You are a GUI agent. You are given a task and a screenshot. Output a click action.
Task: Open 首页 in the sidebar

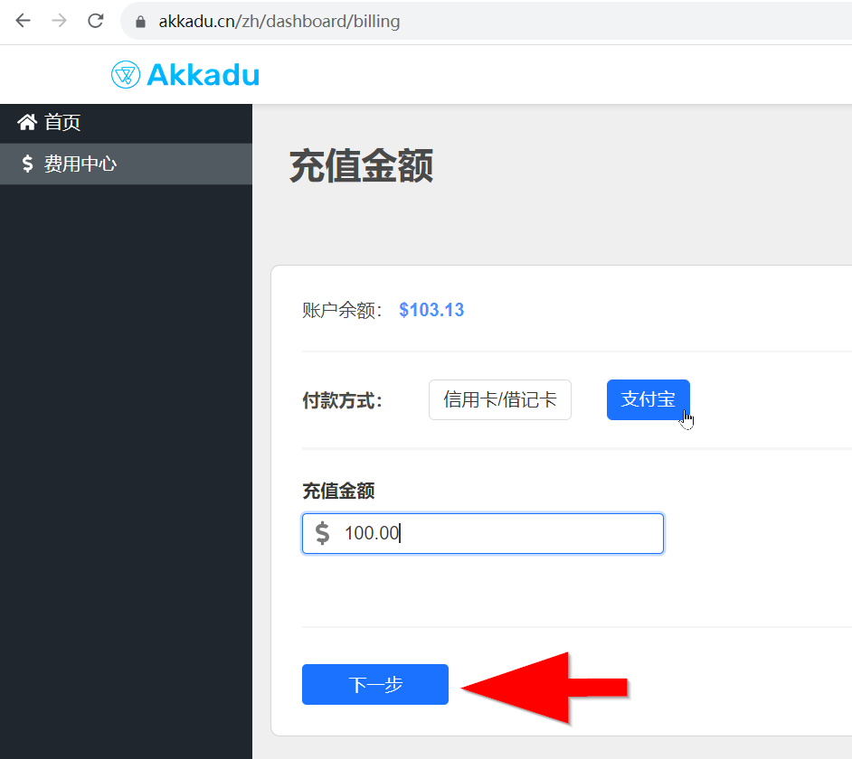126,123
